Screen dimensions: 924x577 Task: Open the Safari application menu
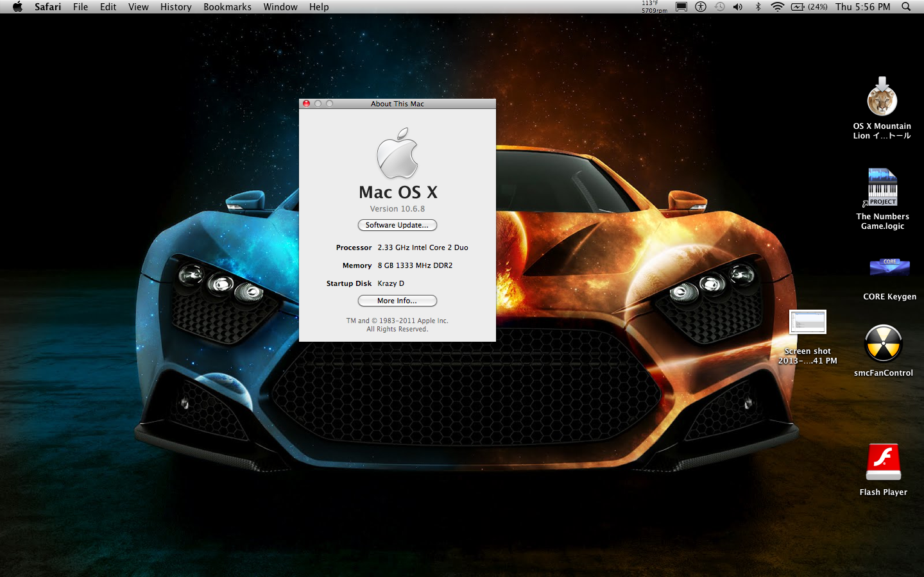tap(48, 7)
